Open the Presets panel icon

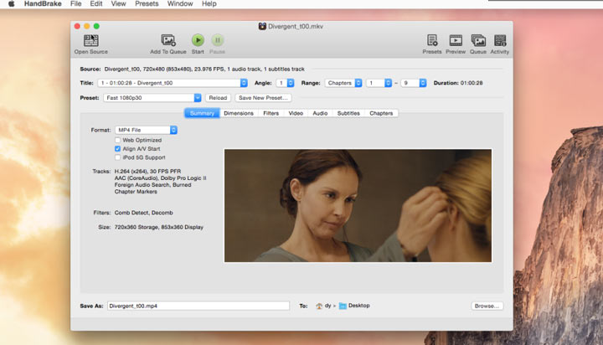(432, 40)
